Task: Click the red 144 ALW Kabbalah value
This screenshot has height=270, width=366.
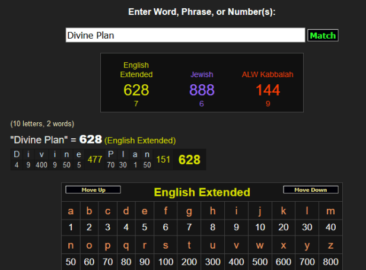Action: pyautogui.click(x=268, y=90)
